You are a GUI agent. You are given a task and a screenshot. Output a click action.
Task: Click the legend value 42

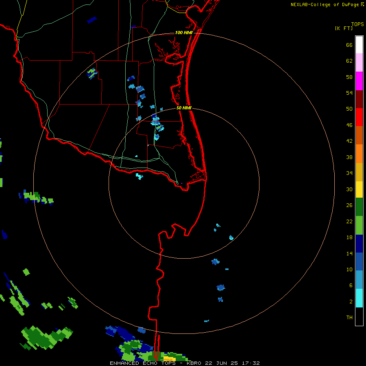[x=349, y=141]
